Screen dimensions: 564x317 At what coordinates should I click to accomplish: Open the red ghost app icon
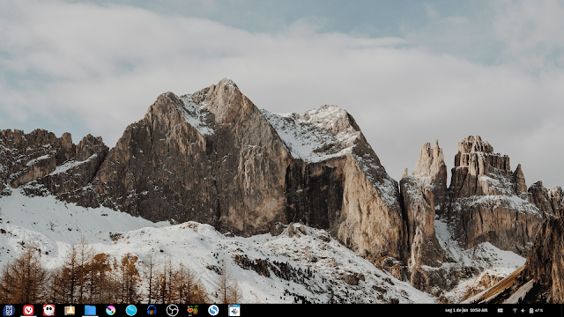49,310
